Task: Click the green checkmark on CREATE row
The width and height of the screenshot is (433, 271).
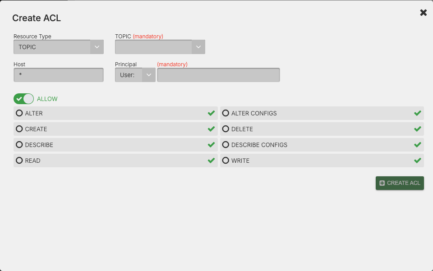Action: (211, 129)
